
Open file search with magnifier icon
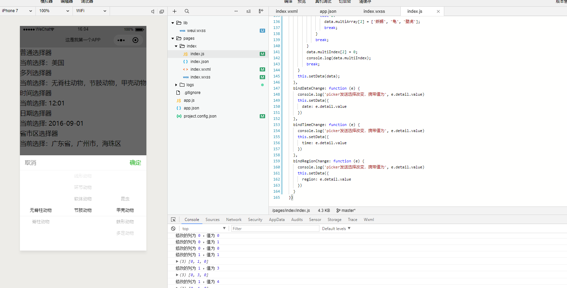point(187,11)
